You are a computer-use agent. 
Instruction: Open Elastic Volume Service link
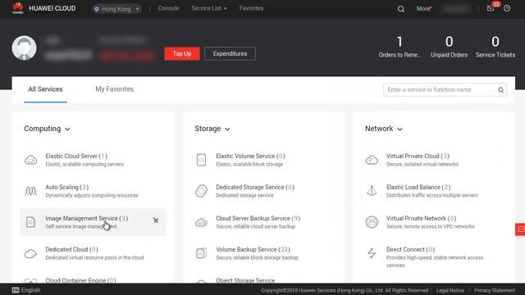pyautogui.click(x=250, y=157)
